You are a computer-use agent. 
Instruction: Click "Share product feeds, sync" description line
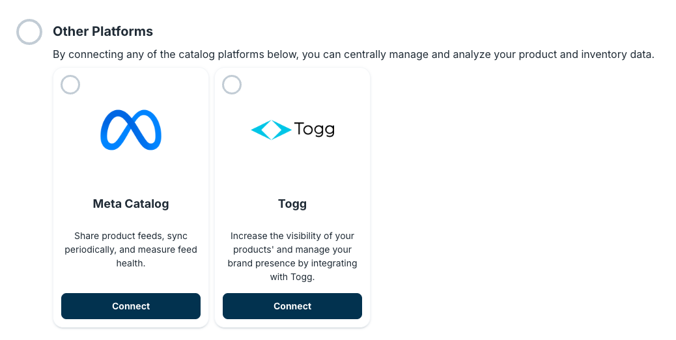pos(131,236)
